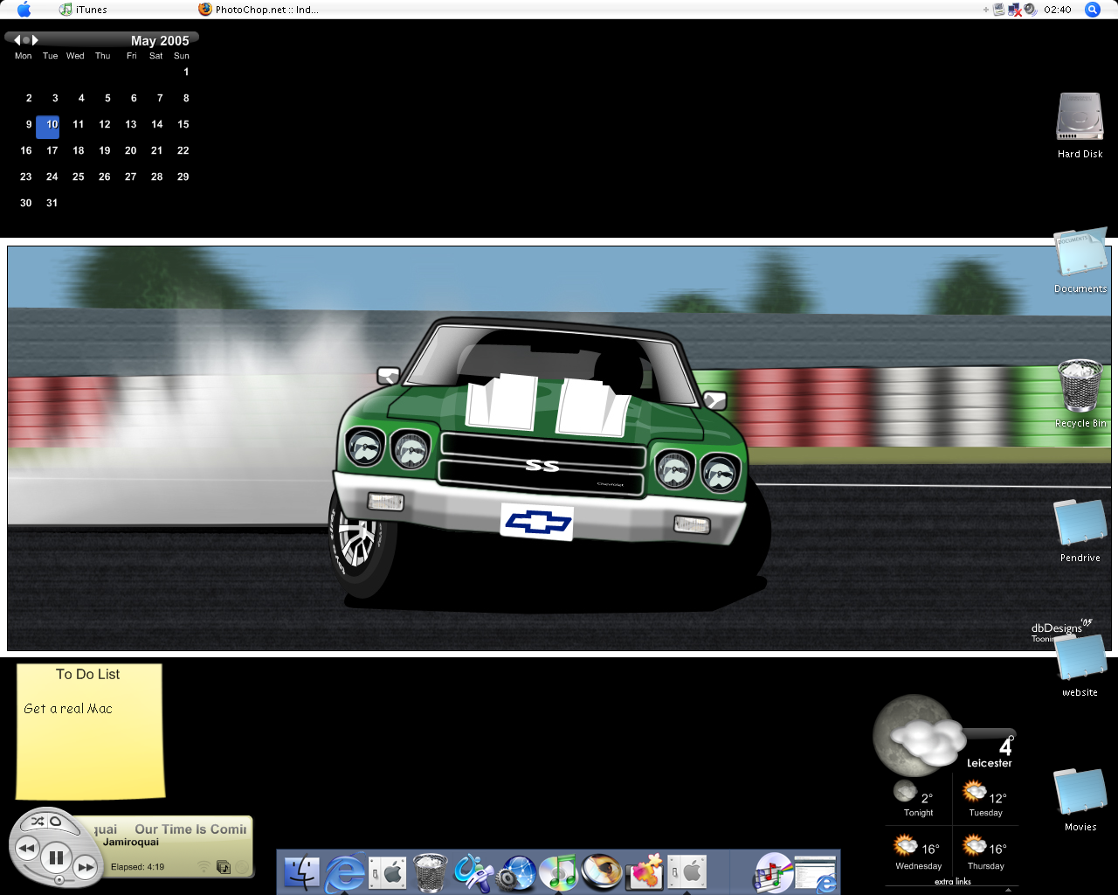The image size is (1118, 895).
Task: Click the clock showing 02:40
Action: click(x=1058, y=10)
